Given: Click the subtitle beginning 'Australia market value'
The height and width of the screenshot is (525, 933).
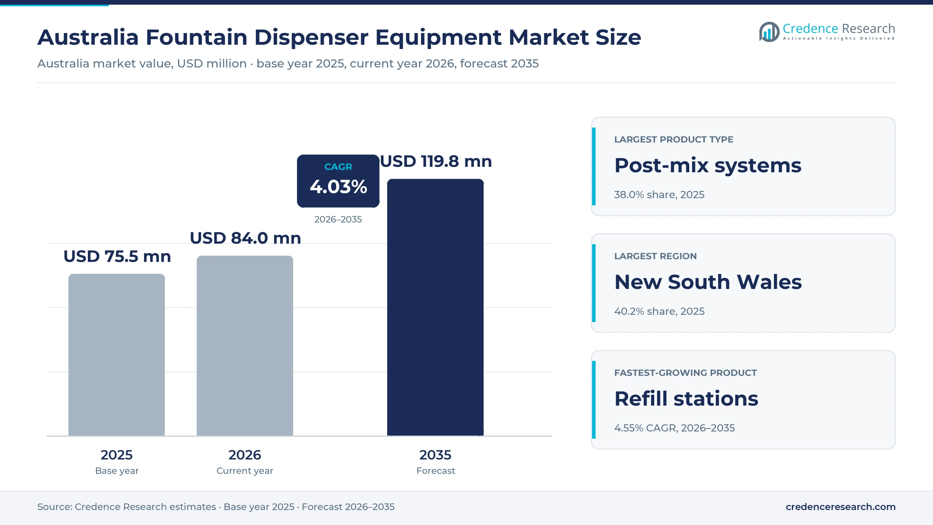Looking at the screenshot, I should [288, 63].
